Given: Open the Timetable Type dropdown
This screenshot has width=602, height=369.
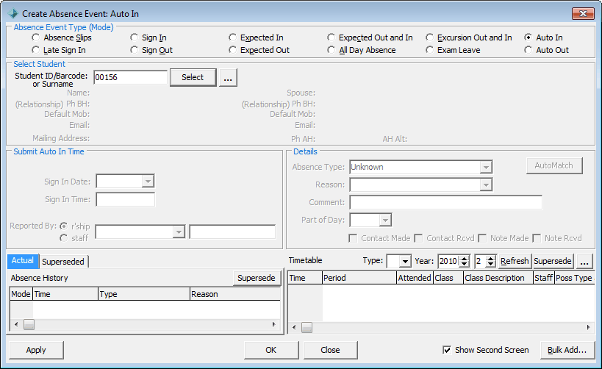Looking at the screenshot, I should point(405,262).
